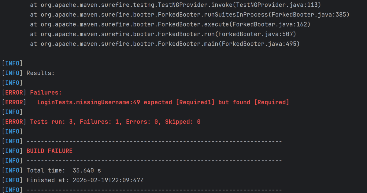Click the red Failures: heading

pyautogui.click(x=46, y=92)
